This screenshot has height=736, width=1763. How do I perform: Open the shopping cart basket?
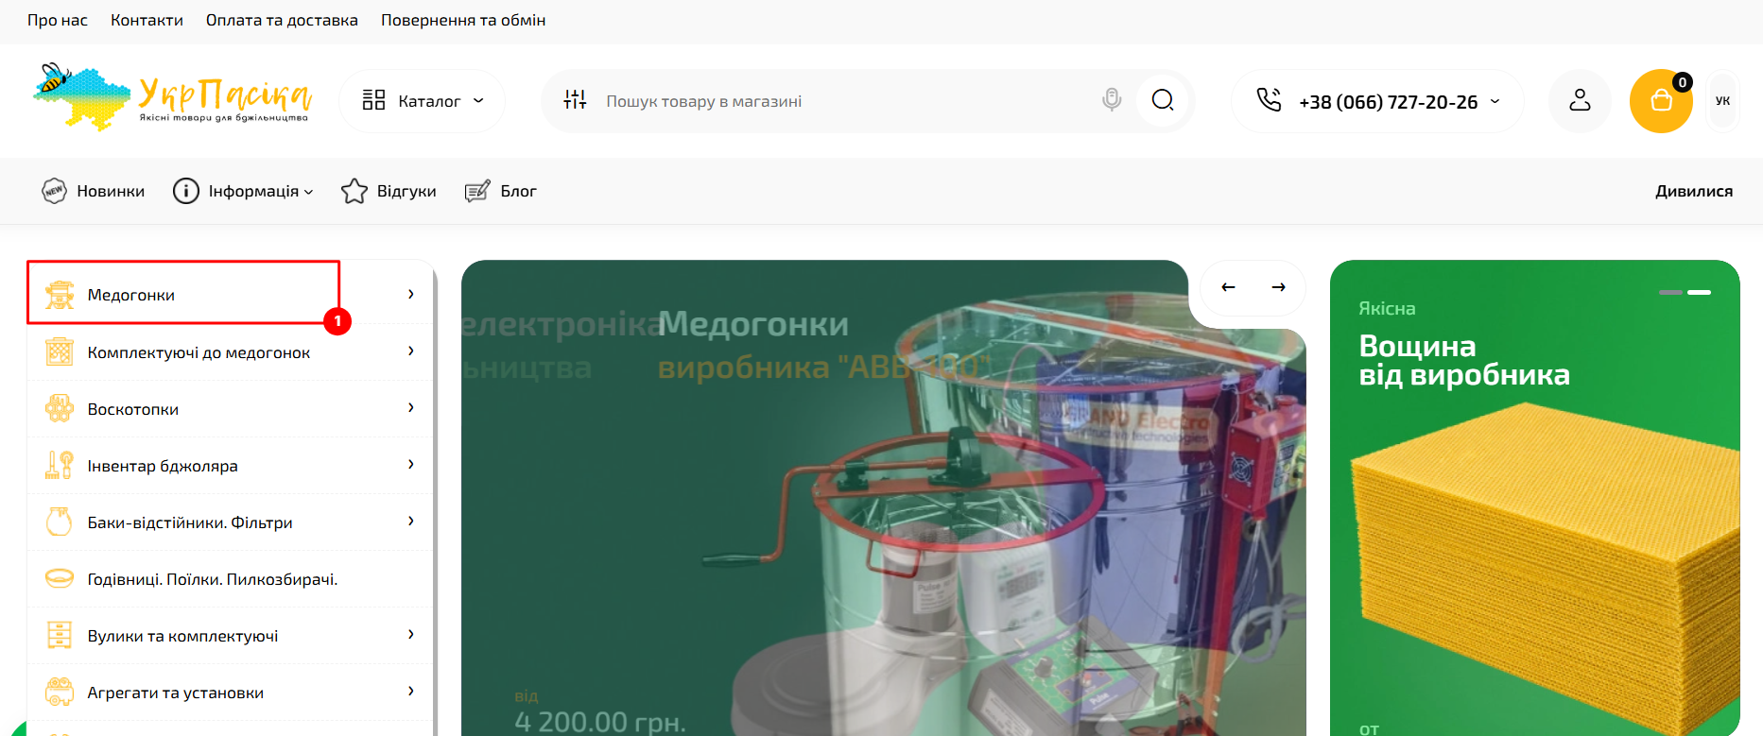point(1661,101)
